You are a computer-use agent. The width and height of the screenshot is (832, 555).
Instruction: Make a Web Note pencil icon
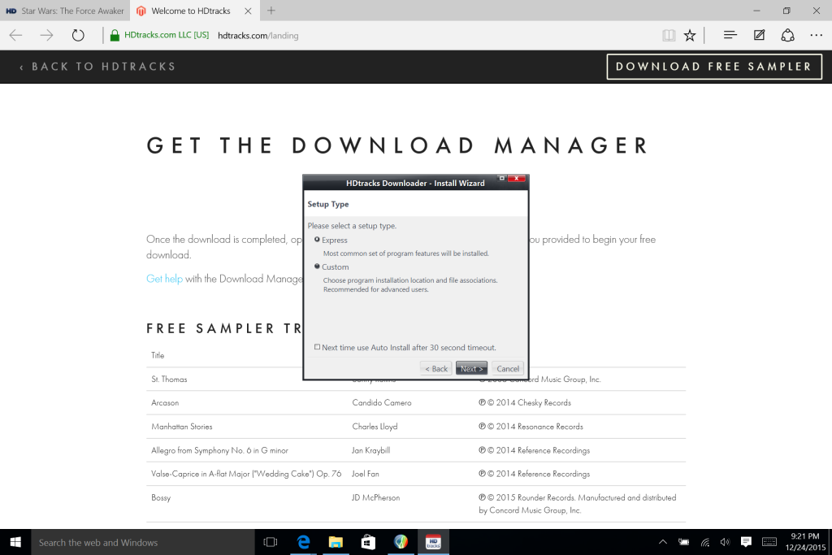pyautogui.click(x=760, y=35)
